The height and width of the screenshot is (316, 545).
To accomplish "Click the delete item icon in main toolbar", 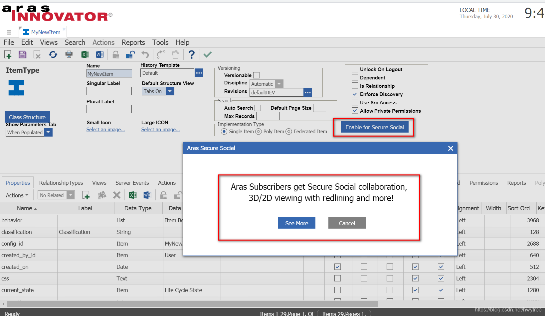I will [x=37, y=54].
